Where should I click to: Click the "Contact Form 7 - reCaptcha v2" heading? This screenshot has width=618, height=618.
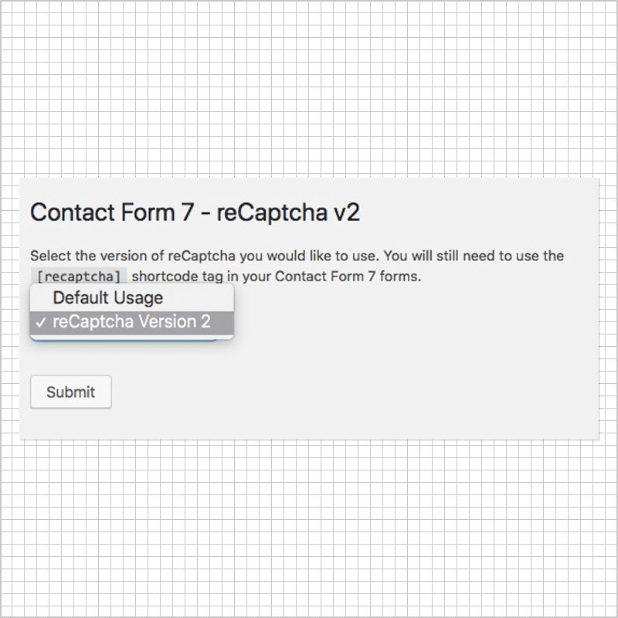coord(194,212)
